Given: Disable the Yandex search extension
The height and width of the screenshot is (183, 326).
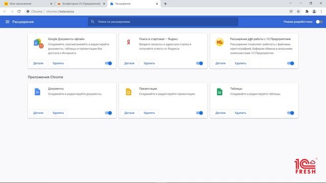Looking at the screenshot, I should point(199,63).
